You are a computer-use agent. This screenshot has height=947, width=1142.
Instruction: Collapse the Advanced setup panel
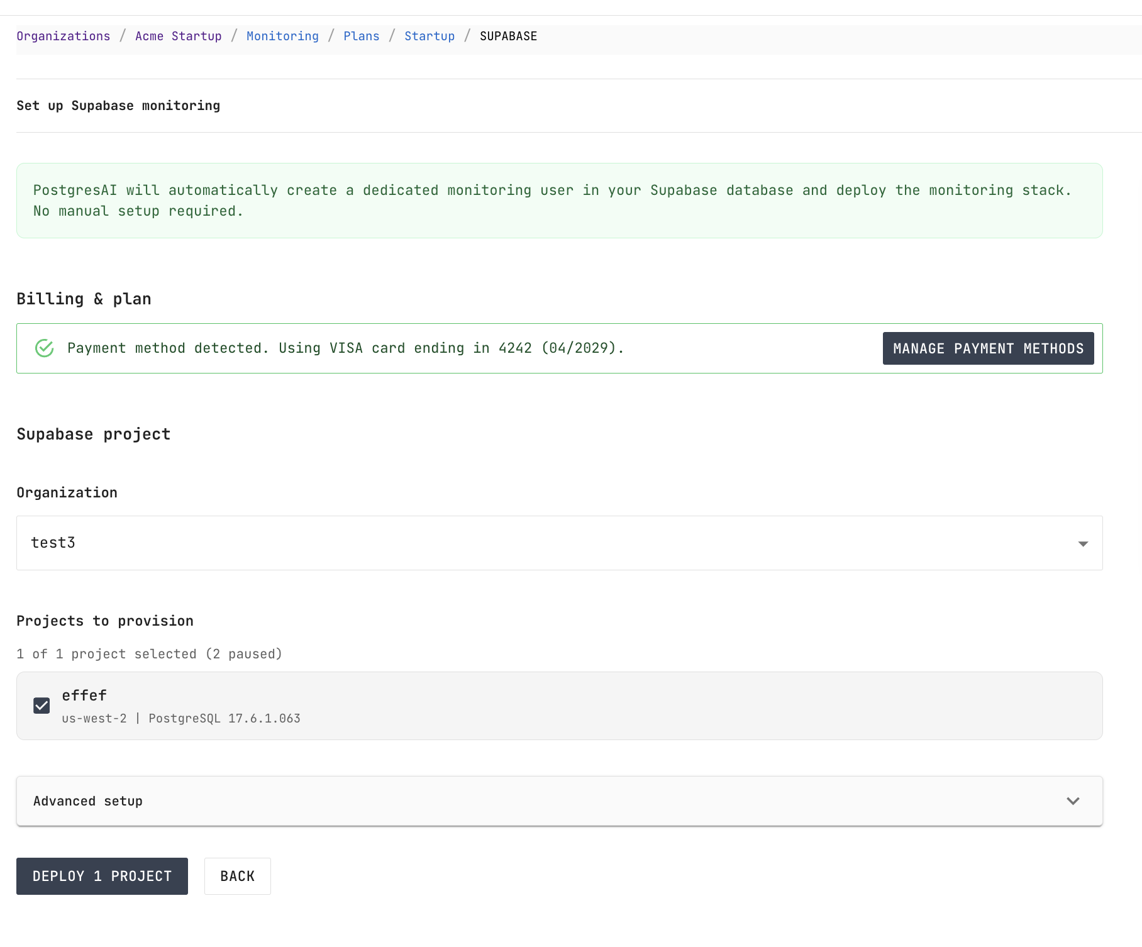point(558,800)
